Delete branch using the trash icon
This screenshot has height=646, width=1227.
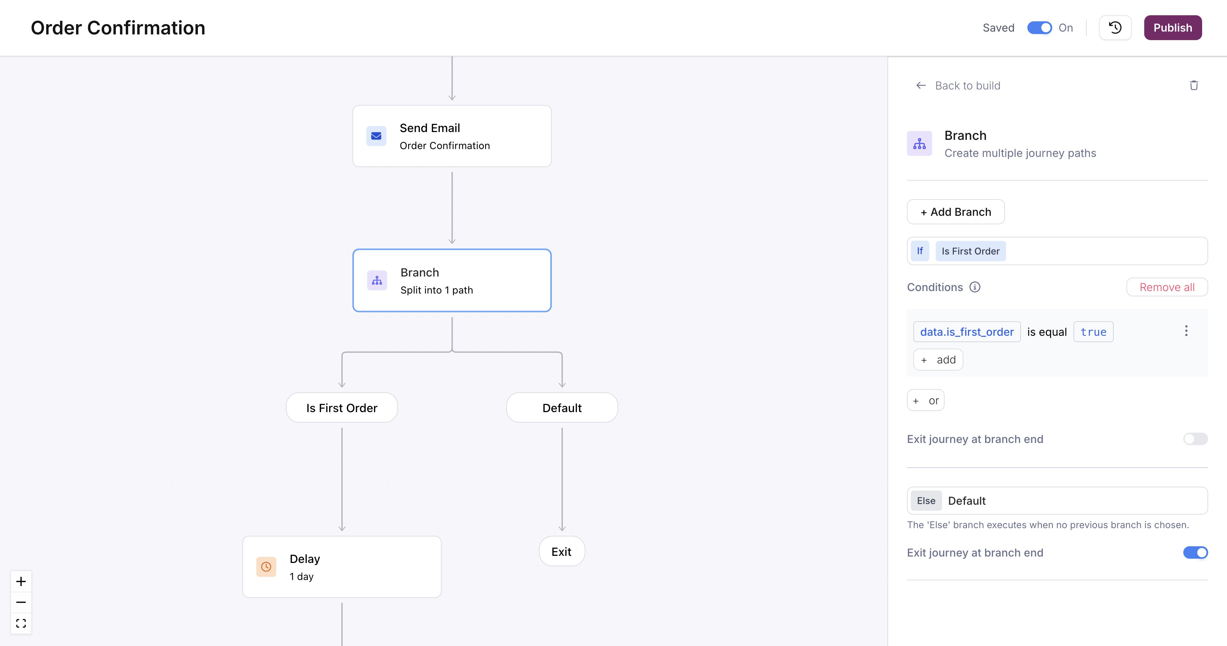pos(1194,85)
